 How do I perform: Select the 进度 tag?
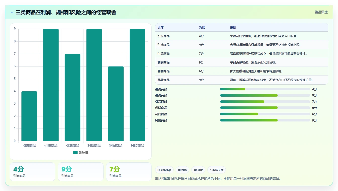(198, 170)
